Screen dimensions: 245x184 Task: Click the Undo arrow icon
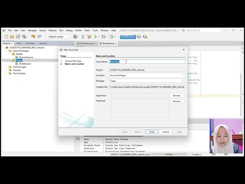(33, 37)
